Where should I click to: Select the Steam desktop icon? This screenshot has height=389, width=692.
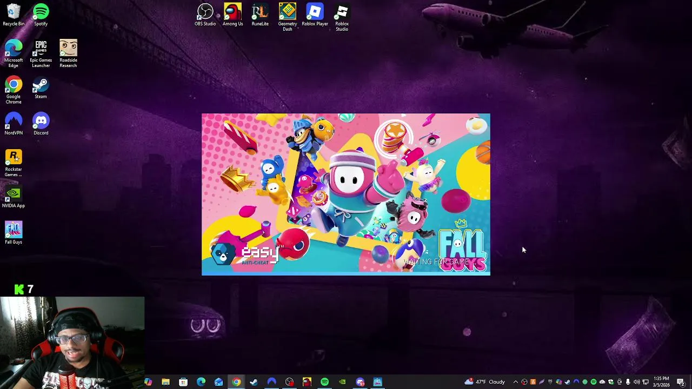click(41, 88)
